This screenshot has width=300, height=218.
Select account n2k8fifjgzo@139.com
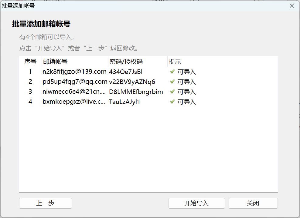(x=74, y=72)
